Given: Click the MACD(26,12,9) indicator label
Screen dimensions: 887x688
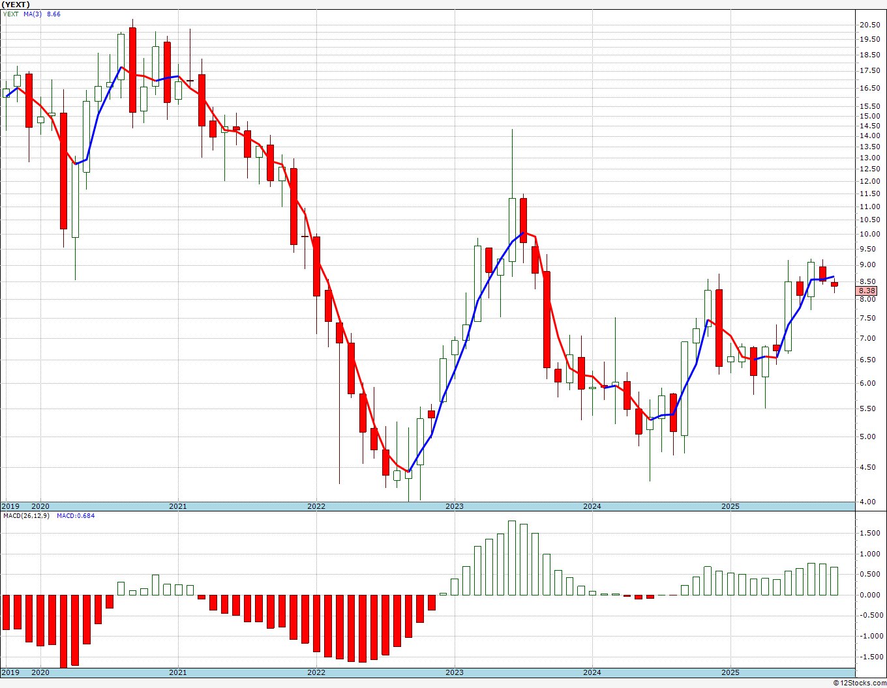Looking at the screenshot, I should coord(27,515).
